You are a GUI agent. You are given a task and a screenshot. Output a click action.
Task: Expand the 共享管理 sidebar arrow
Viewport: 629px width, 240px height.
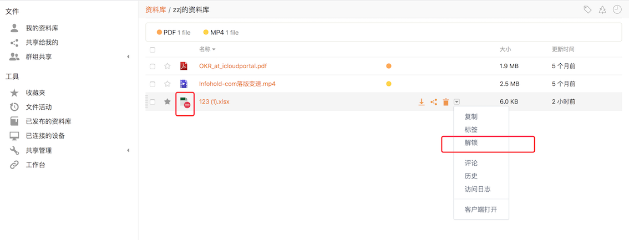[128, 150]
